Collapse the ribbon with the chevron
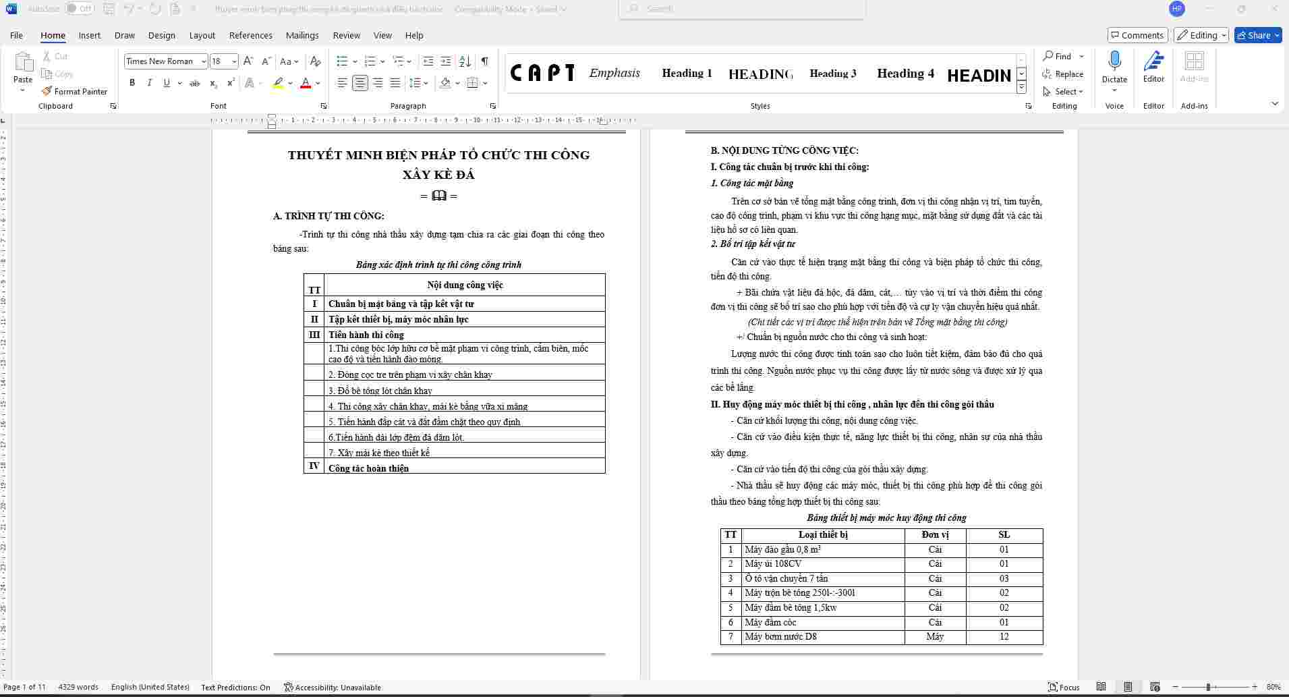This screenshot has height=697, width=1289. click(x=1275, y=103)
